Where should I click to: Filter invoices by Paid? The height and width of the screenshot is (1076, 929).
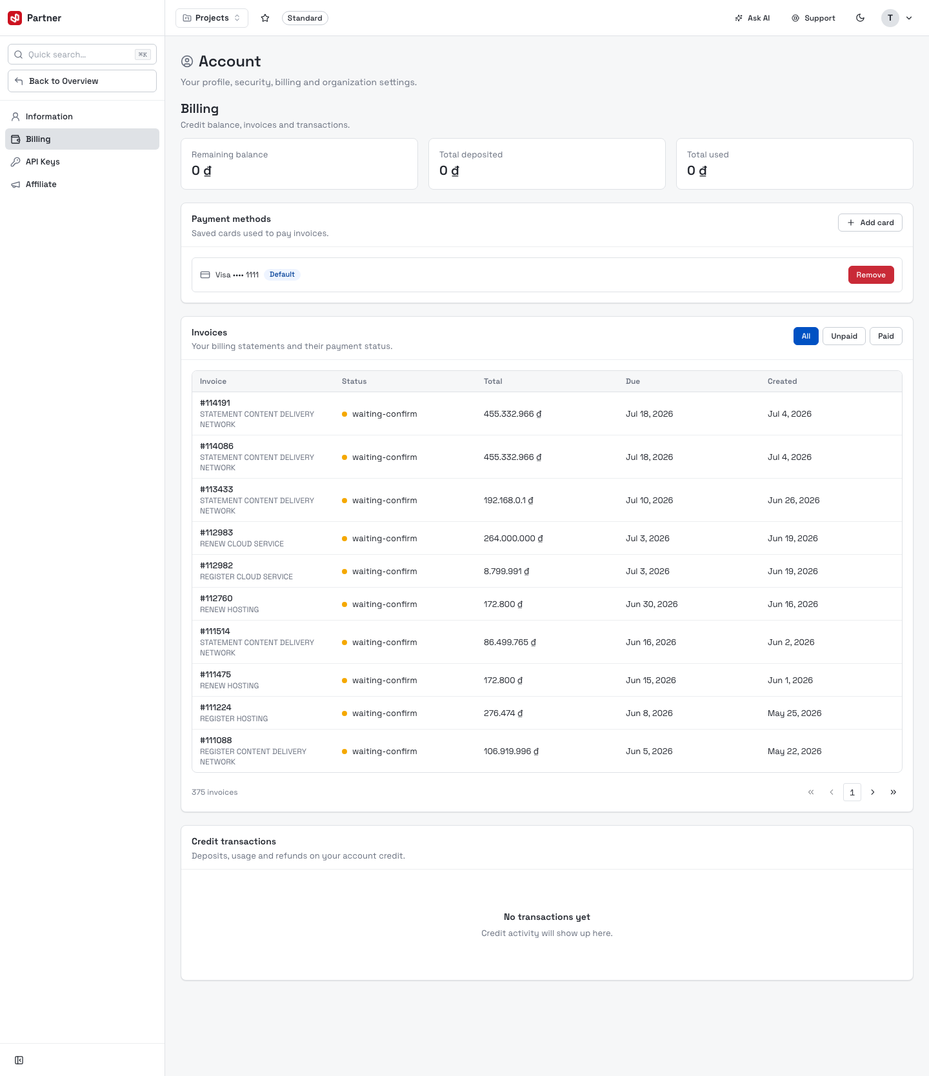[886, 336]
